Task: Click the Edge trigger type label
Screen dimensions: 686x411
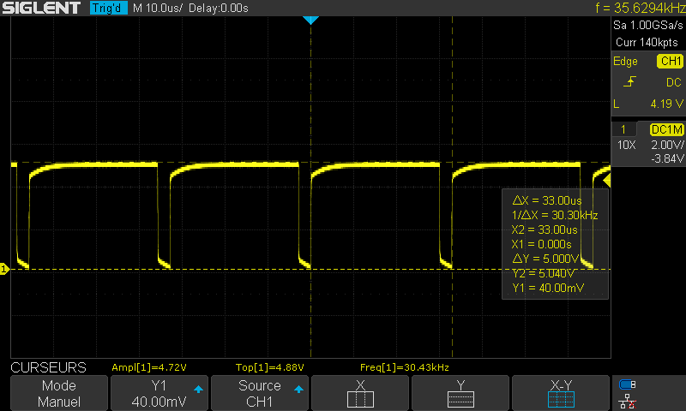Action: [625, 62]
